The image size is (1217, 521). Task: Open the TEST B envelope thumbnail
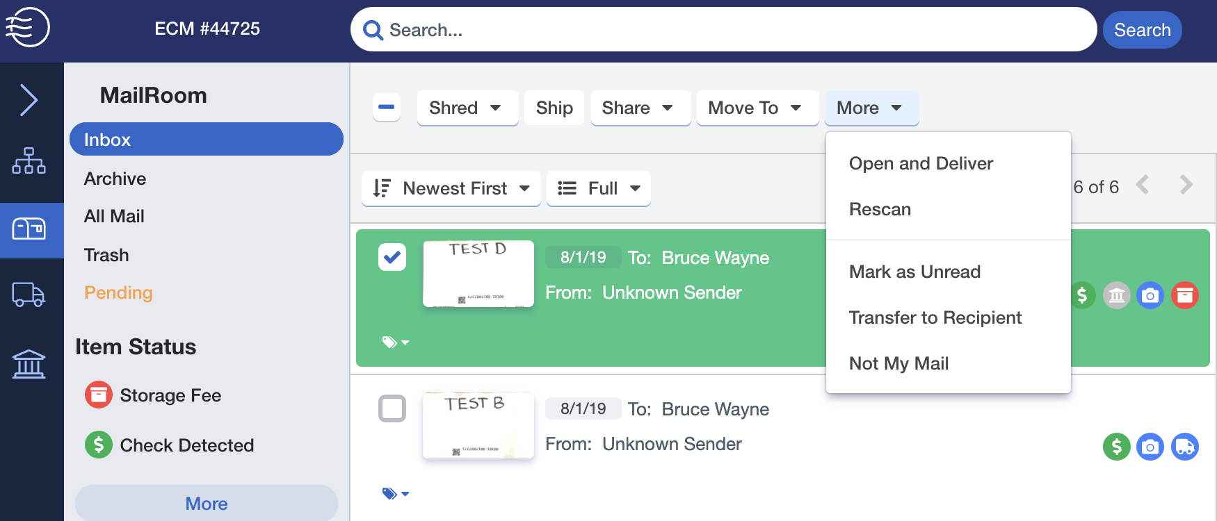coord(478,425)
